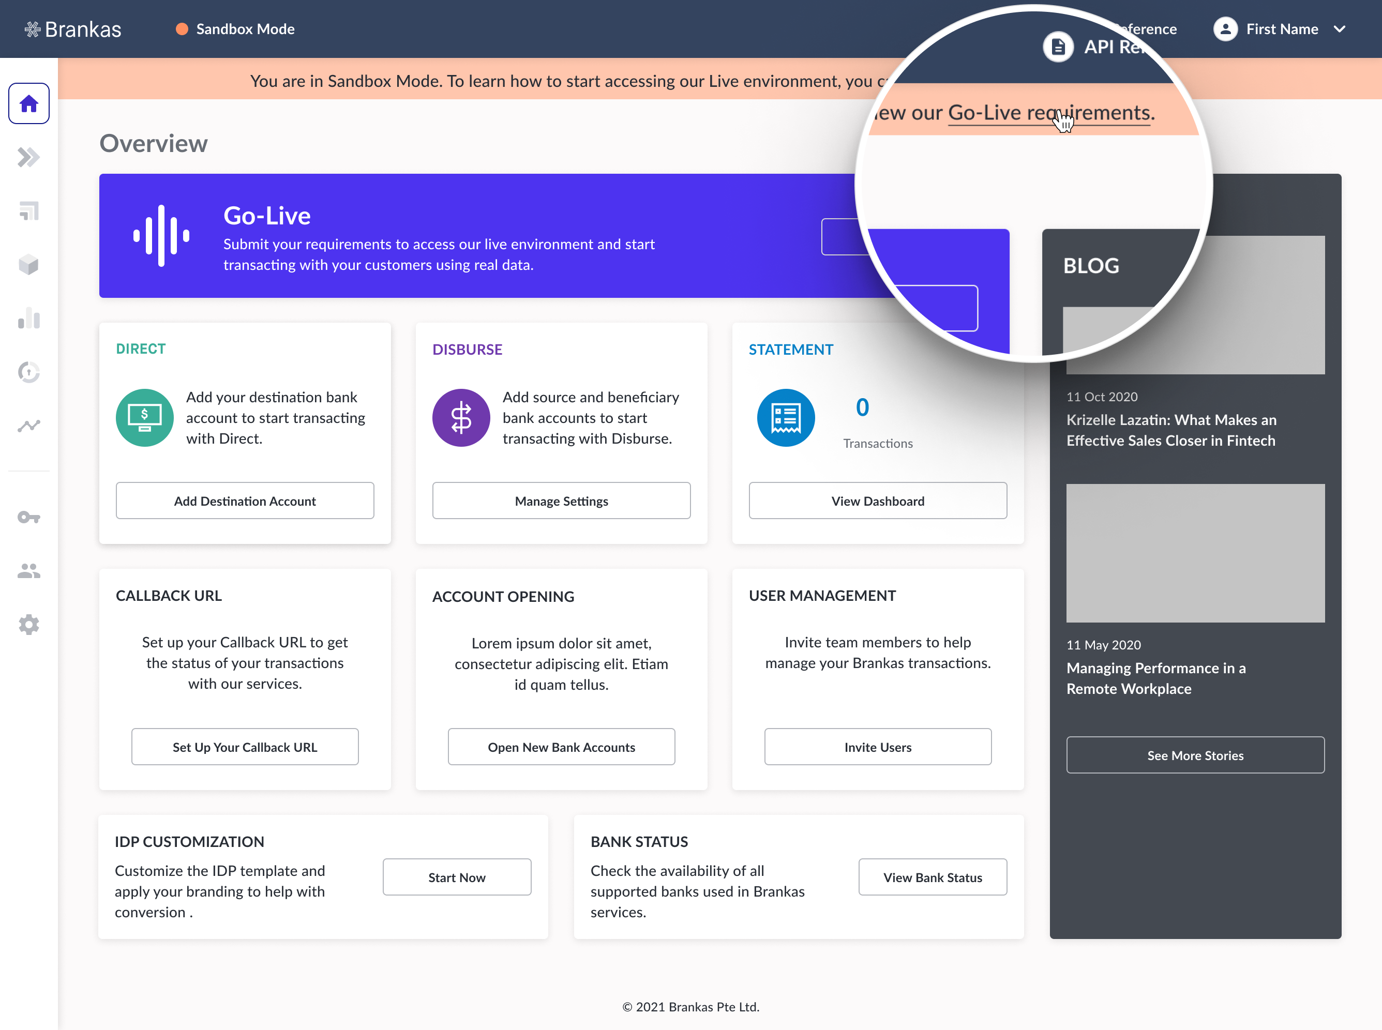Click Open New Bank Accounts button
The height and width of the screenshot is (1030, 1382).
click(x=561, y=747)
